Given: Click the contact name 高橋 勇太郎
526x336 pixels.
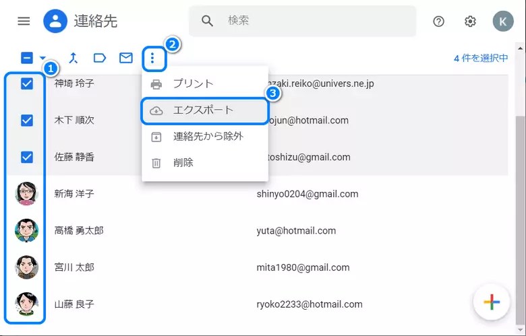Looking at the screenshot, I should pos(79,230).
